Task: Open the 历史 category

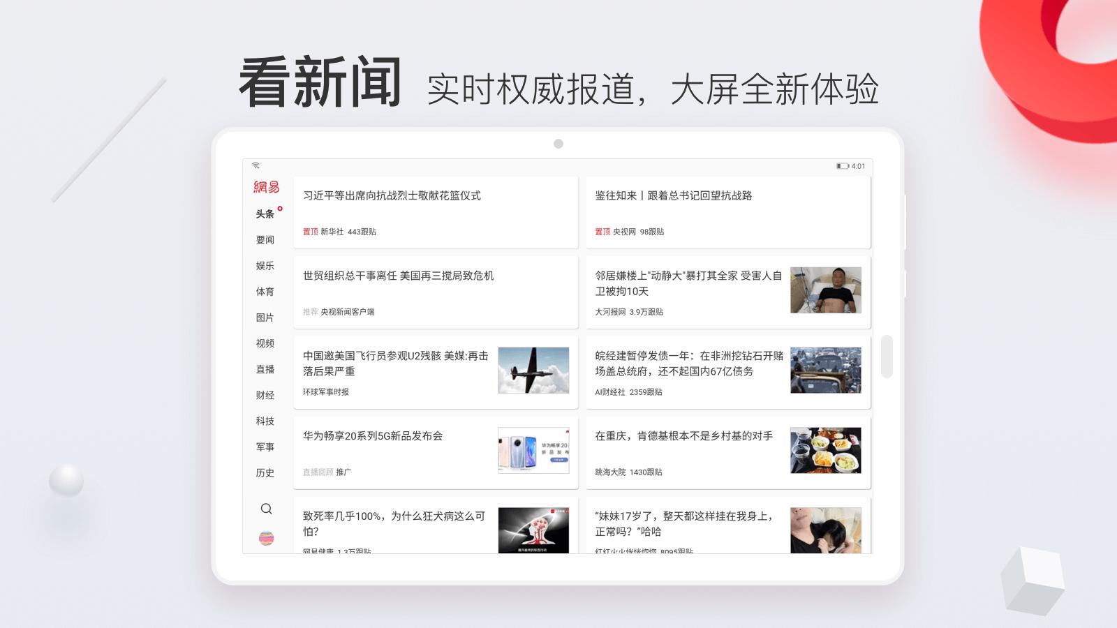Action: pyautogui.click(x=265, y=472)
